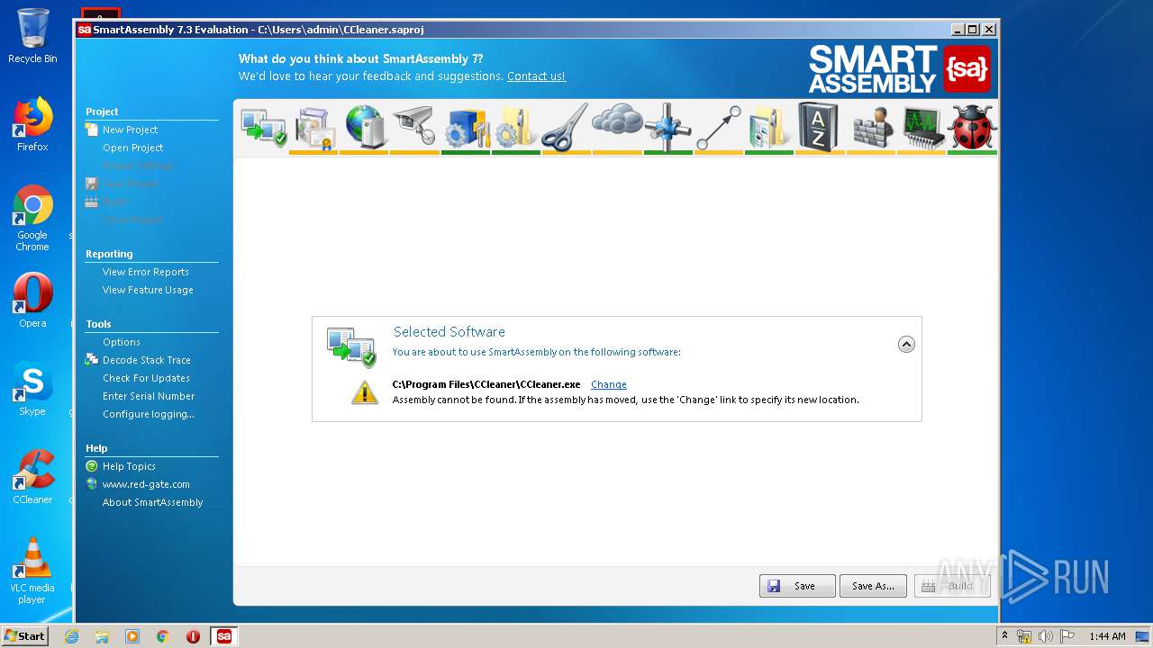The height and width of the screenshot is (648, 1153).
Task: Select Check For Updates
Action: coord(146,378)
